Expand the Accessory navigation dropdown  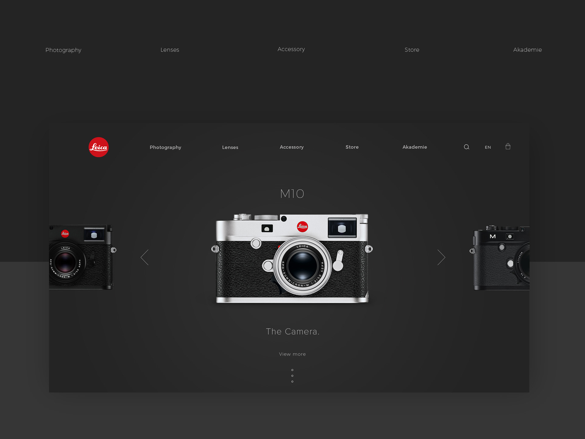tap(292, 147)
